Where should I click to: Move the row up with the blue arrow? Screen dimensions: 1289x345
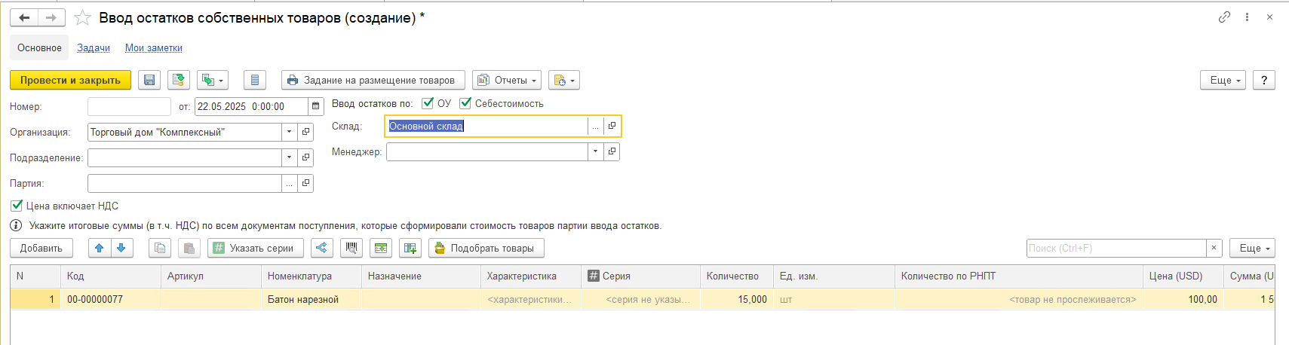point(100,248)
